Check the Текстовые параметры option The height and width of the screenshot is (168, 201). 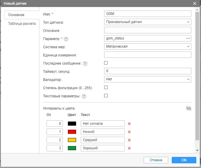click(106, 96)
